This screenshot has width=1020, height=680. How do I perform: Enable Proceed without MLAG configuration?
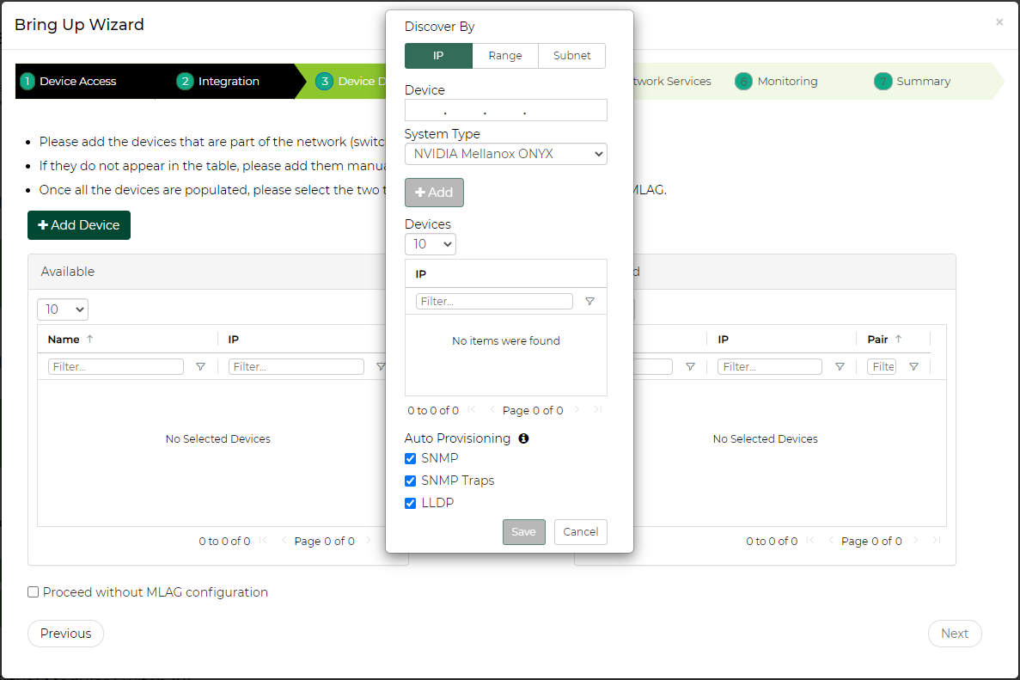(34, 592)
